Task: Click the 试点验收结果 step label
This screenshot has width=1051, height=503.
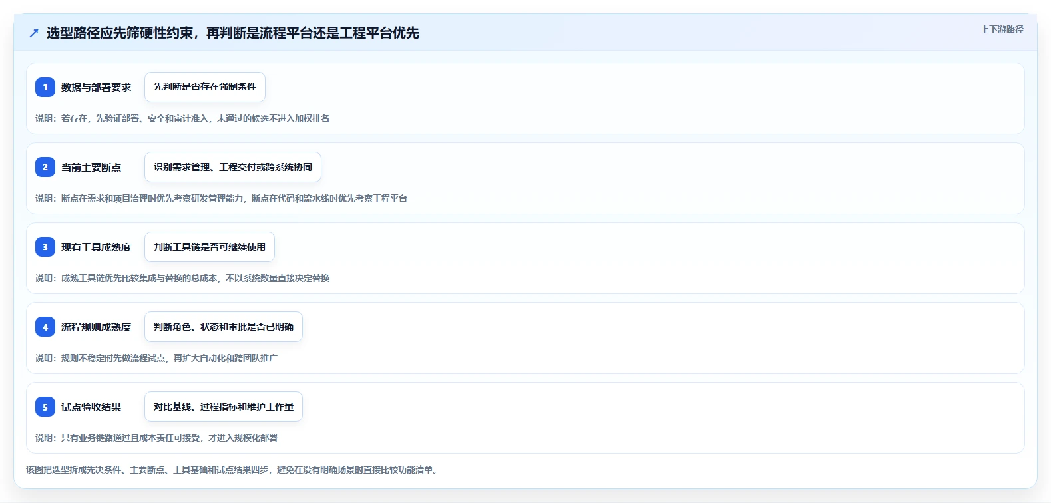Action: click(x=91, y=407)
